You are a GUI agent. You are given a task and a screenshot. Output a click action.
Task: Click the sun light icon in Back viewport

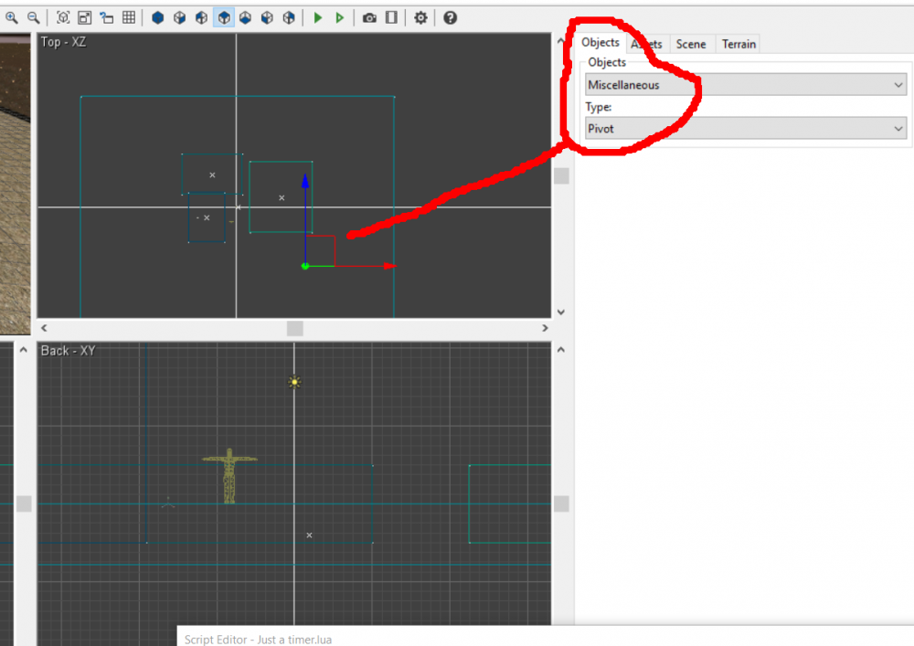point(294,382)
